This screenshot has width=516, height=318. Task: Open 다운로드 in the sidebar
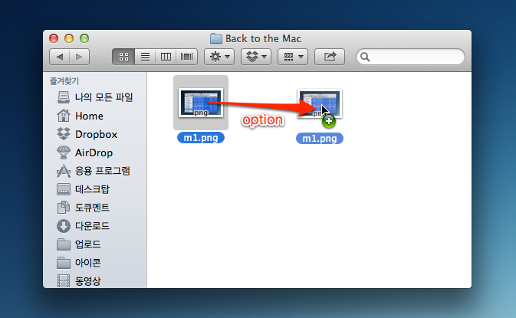pyautogui.click(x=92, y=226)
